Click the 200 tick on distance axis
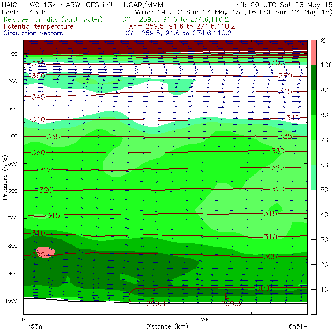The height and width of the screenshot is (335, 335). [206, 320]
